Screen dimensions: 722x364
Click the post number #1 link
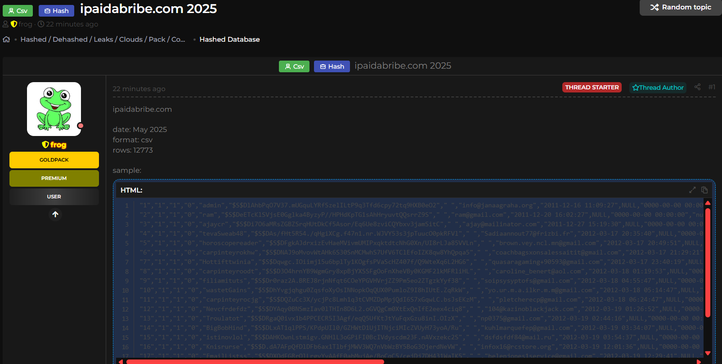[711, 87]
